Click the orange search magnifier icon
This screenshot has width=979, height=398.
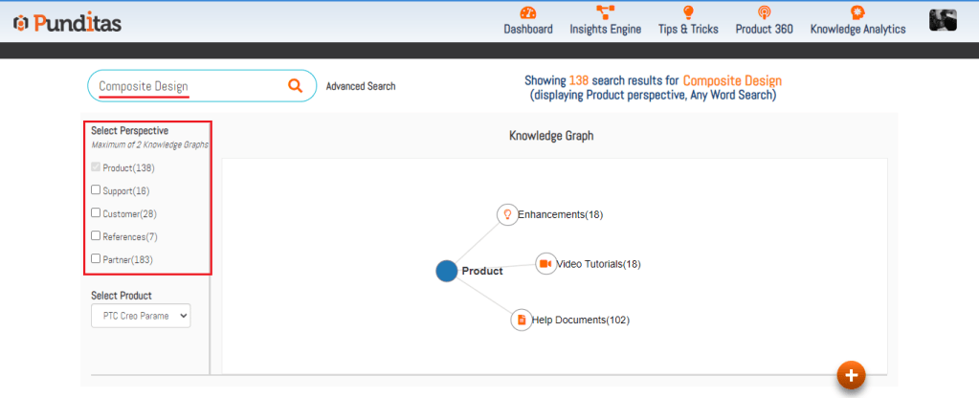pyautogui.click(x=295, y=86)
